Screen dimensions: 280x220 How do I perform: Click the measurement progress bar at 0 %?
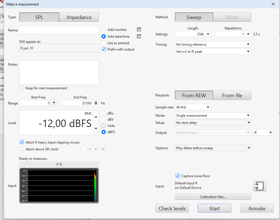tap(59, 164)
